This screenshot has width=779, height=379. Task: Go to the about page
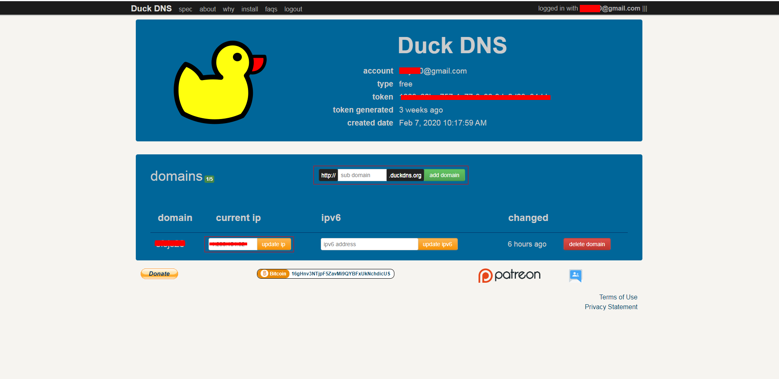point(207,9)
